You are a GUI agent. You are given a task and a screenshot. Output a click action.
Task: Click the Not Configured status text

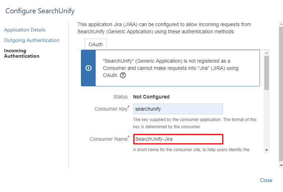[x=151, y=97]
